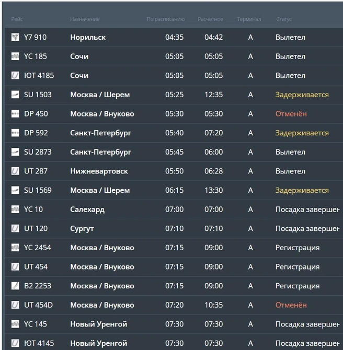Screen dimensions: 343x350
Task: Click the UTair logo beside UT 120
Action: pos(15,228)
